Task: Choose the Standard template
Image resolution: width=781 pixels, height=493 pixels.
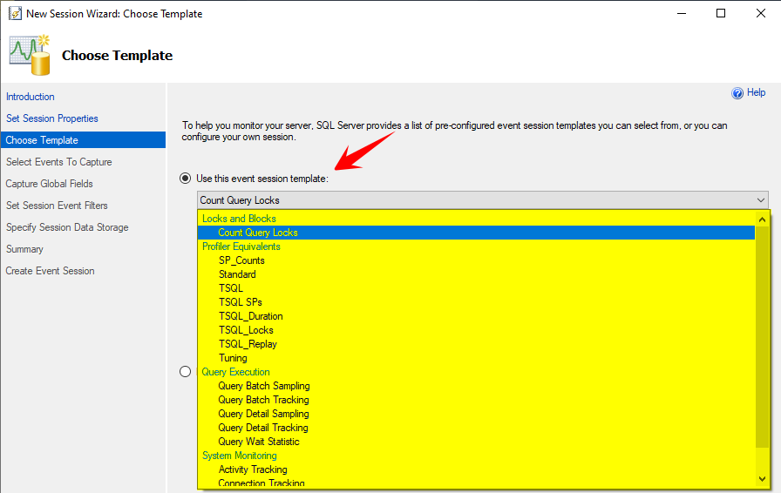Action: [237, 274]
